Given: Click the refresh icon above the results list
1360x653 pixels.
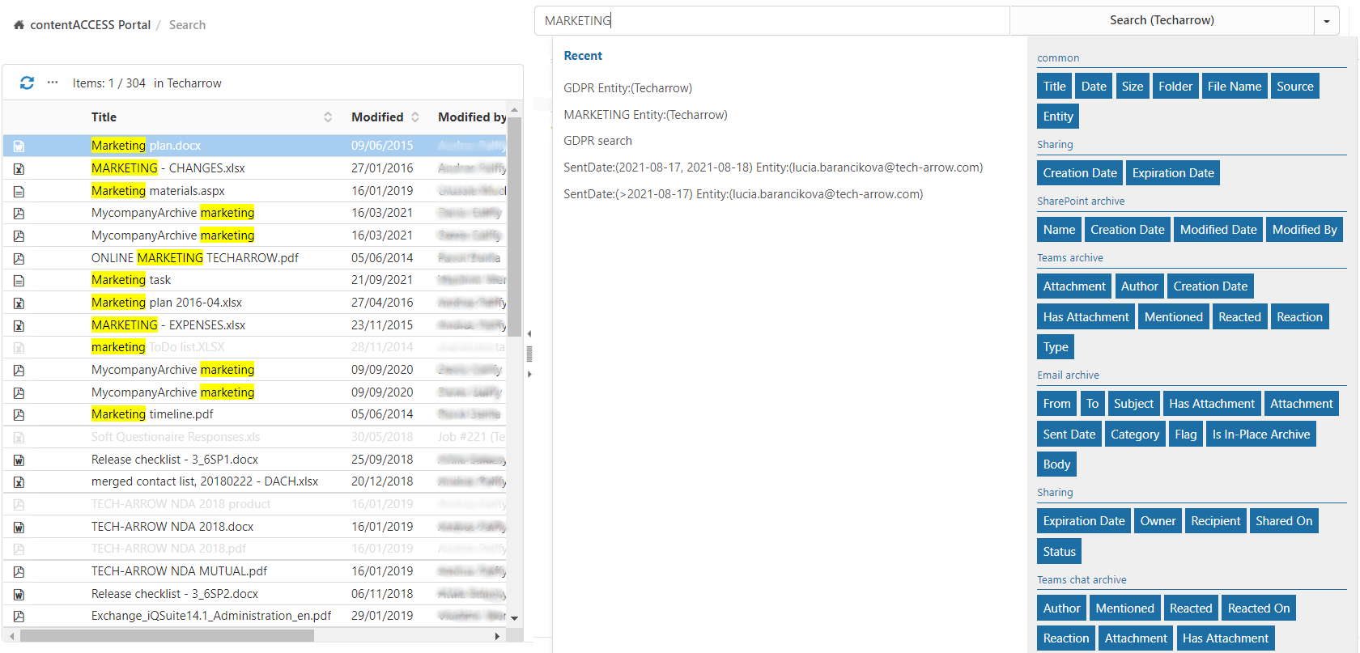Looking at the screenshot, I should 27,83.
